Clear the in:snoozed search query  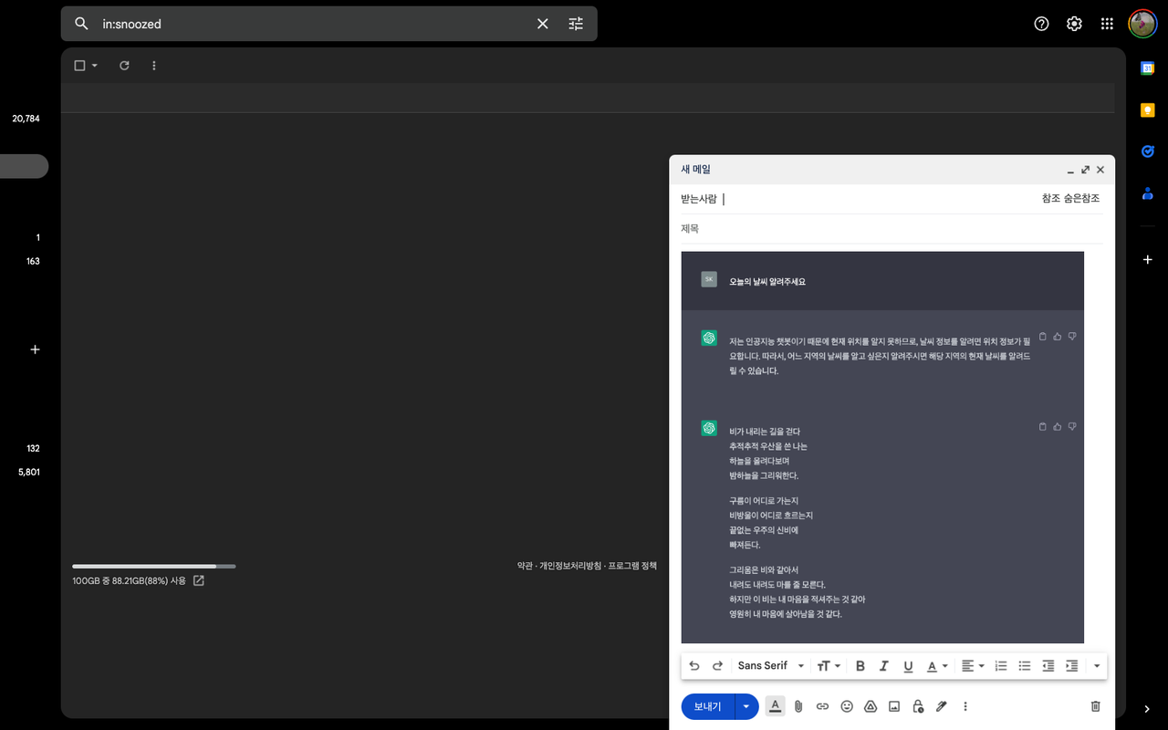click(x=543, y=24)
